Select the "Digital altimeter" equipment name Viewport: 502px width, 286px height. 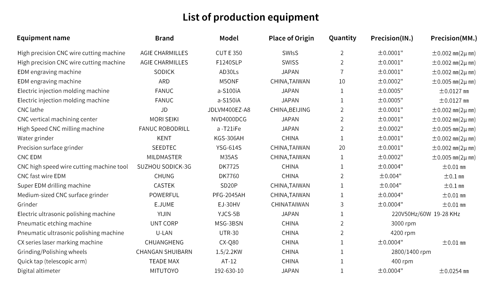(x=39, y=271)
